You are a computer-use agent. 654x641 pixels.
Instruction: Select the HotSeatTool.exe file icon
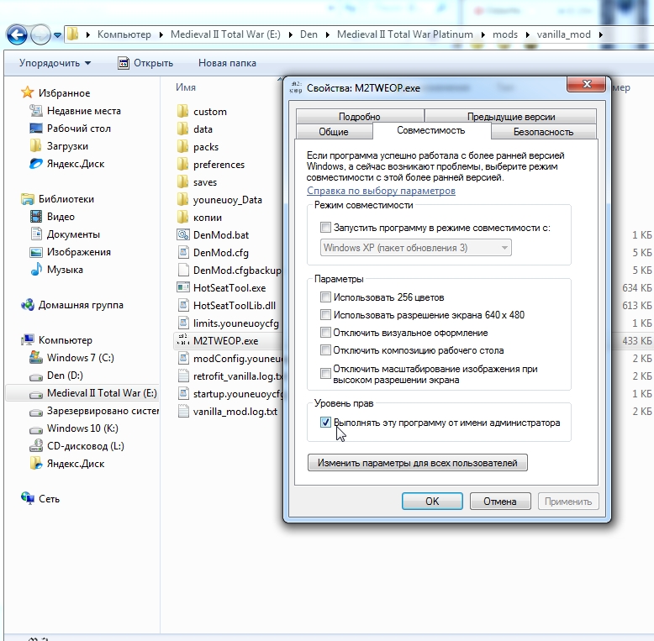183,287
